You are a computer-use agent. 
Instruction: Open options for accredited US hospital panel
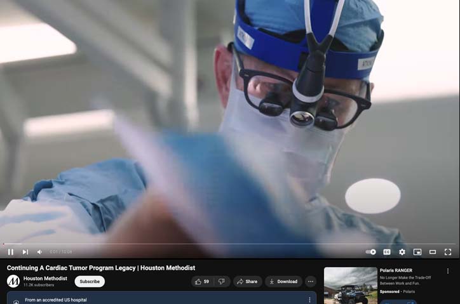[x=309, y=300]
